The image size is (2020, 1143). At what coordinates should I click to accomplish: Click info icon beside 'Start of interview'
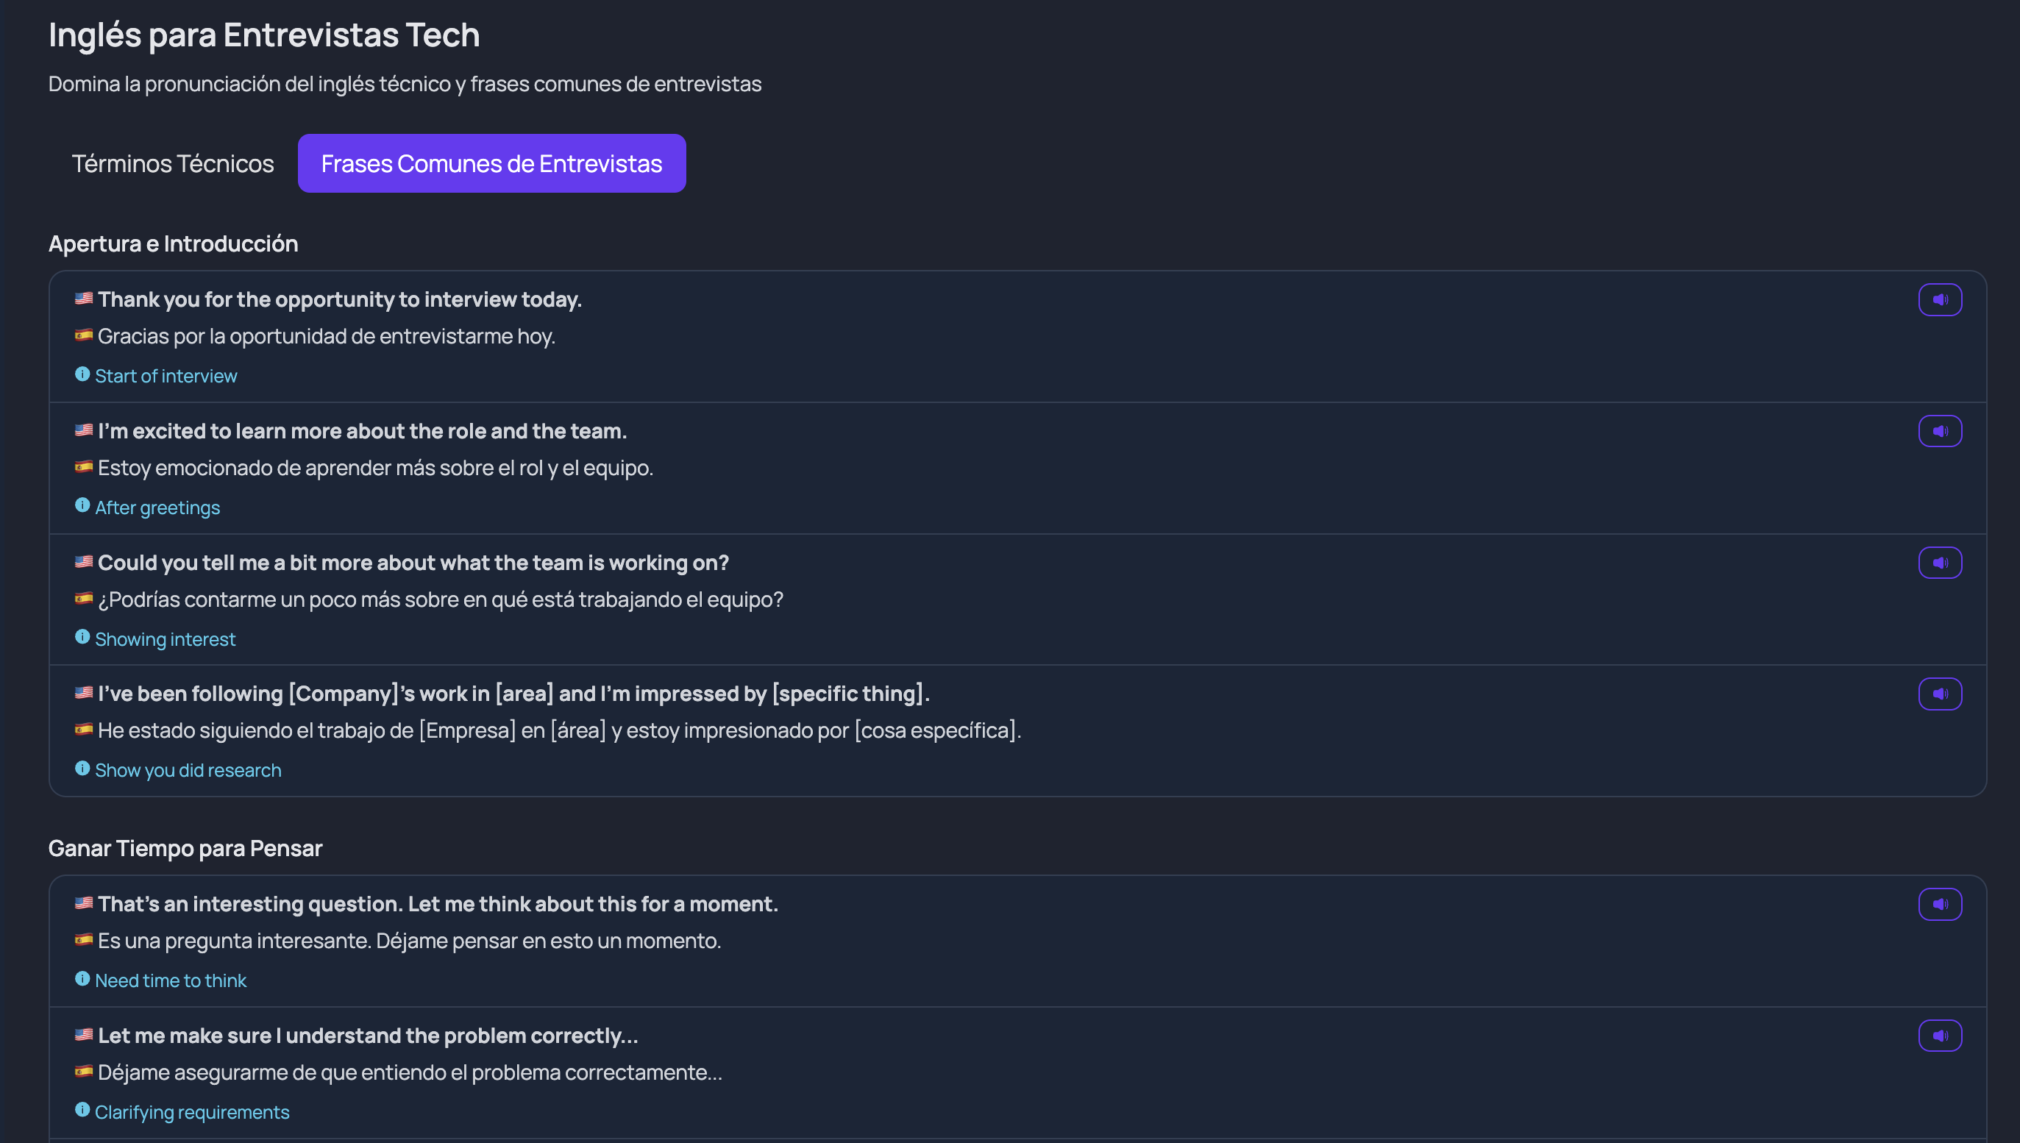pos(82,374)
